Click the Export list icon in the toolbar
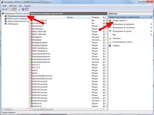Viewport: 154px width, 115px height. [19, 9]
